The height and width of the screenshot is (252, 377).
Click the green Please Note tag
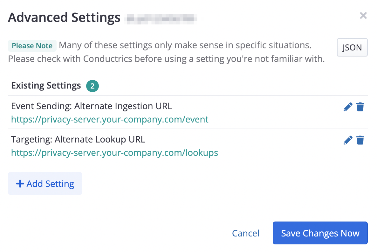32,46
